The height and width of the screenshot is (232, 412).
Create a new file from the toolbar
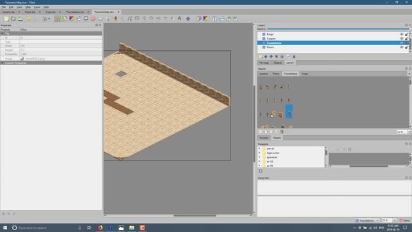click(x=6, y=19)
